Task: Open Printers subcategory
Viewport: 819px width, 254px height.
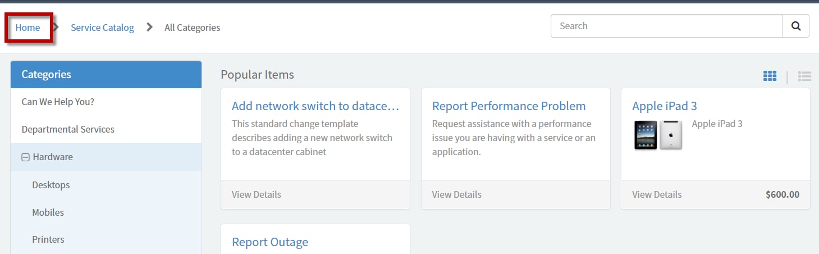Action: point(106,239)
